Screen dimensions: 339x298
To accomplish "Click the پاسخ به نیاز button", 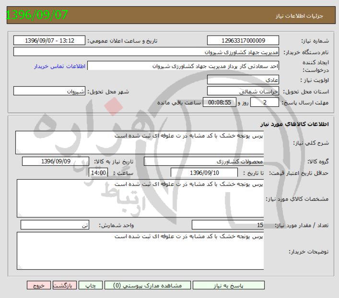I will (235, 285).
